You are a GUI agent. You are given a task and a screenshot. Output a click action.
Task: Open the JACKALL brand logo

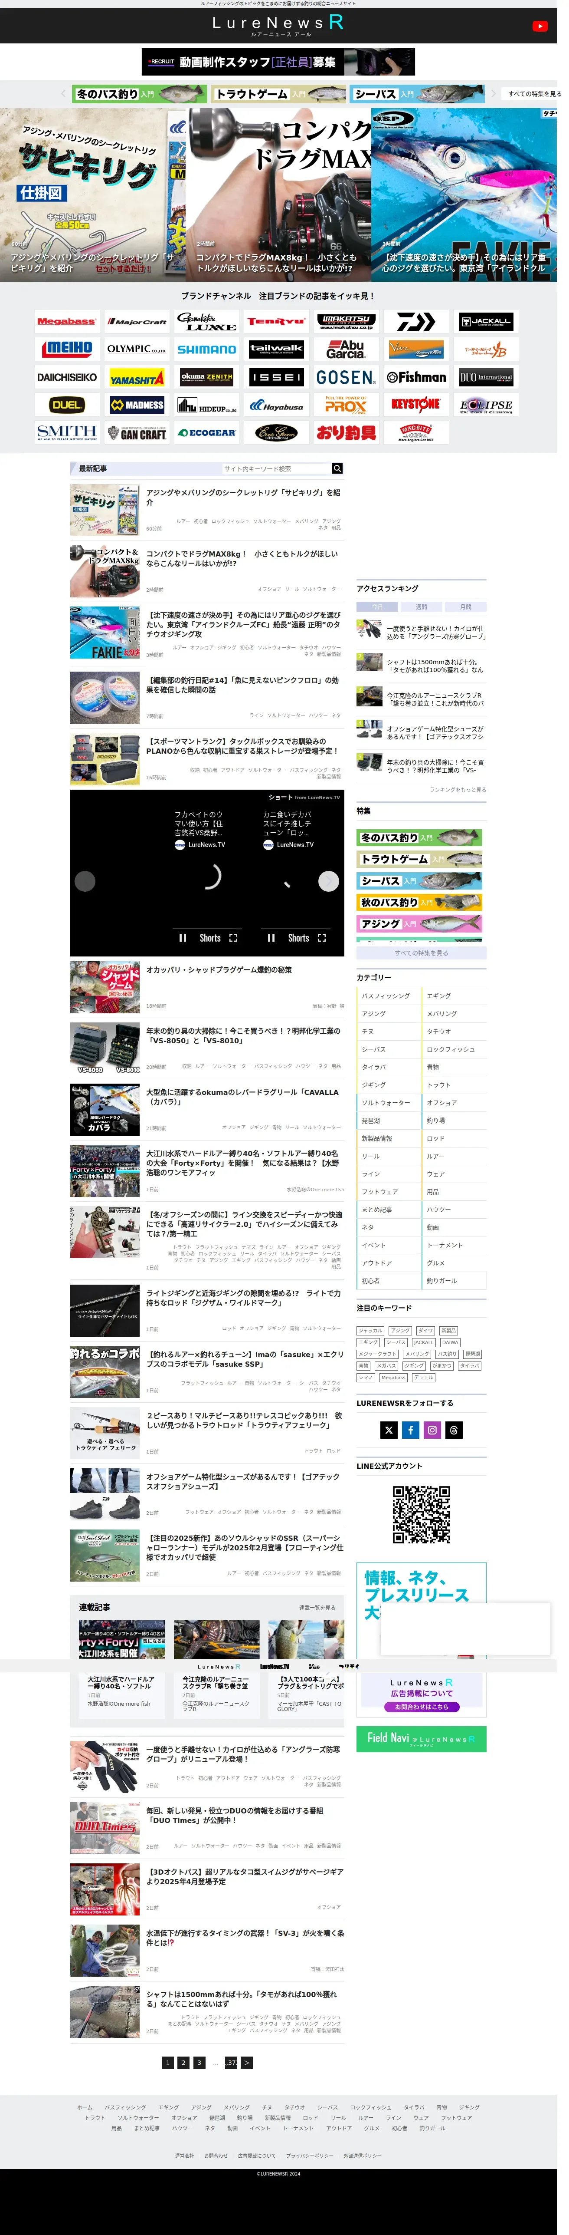pyautogui.click(x=486, y=322)
